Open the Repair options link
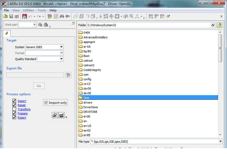Image resolution: width=227 pixels, height=154 pixels. [x=22, y=105]
